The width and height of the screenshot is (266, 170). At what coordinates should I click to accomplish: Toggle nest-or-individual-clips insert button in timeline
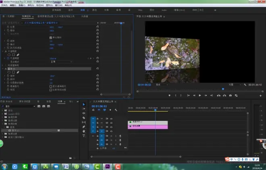click(x=94, y=110)
